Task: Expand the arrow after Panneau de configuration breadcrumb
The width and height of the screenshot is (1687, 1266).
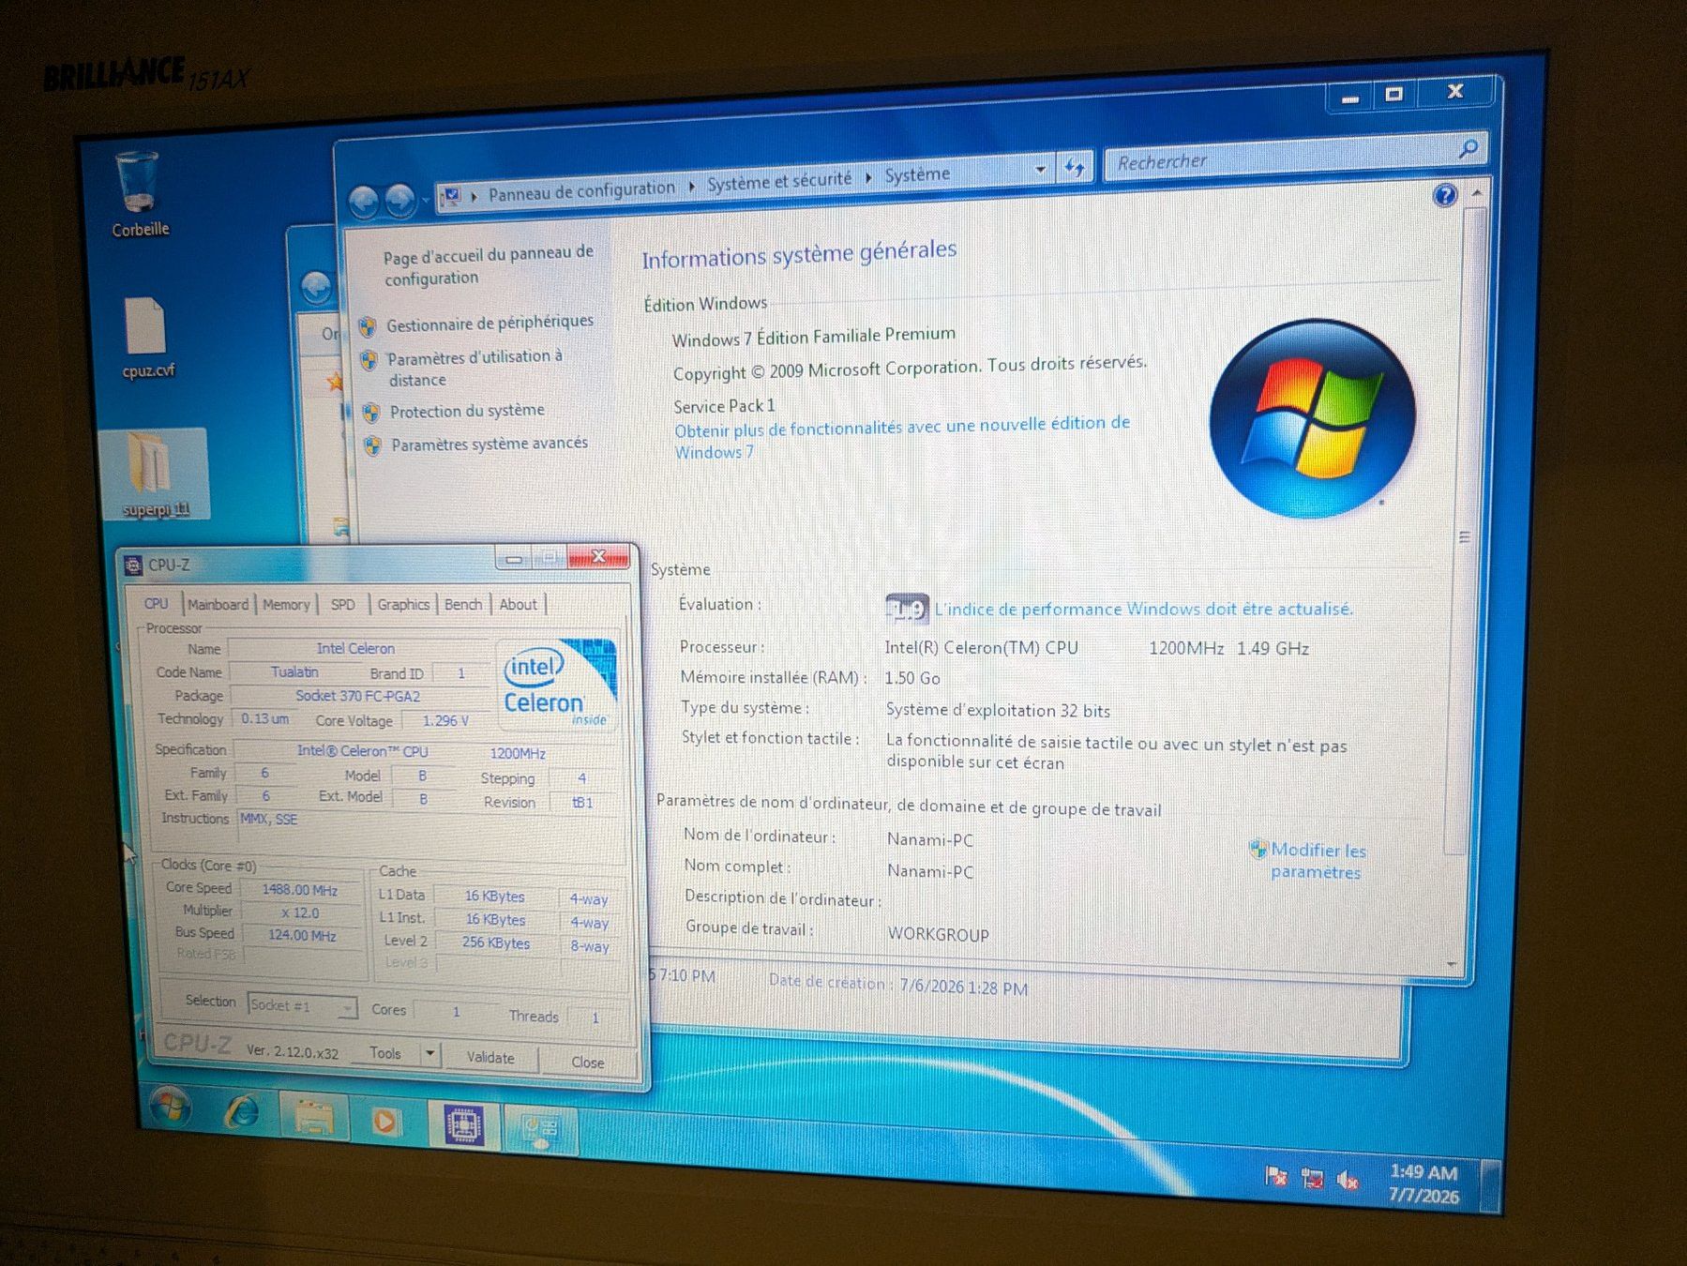Action: pos(691,186)
